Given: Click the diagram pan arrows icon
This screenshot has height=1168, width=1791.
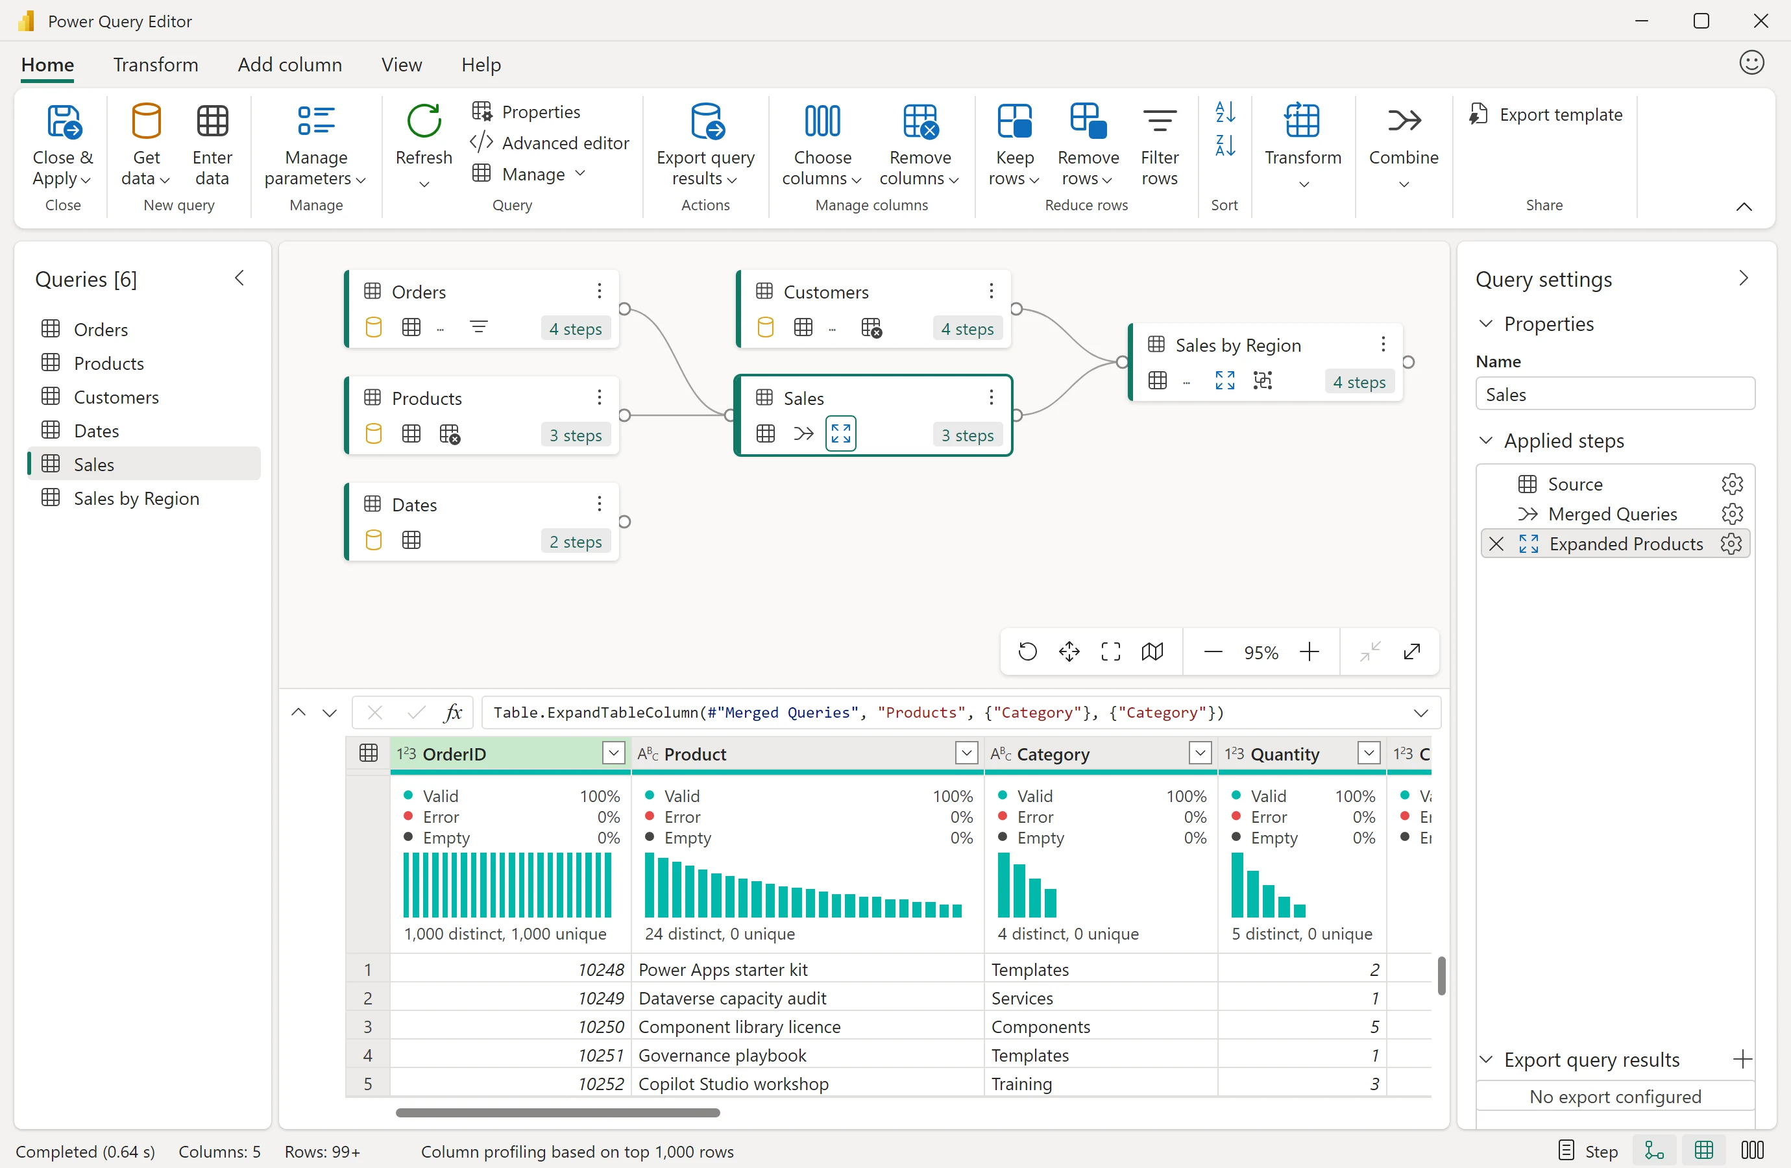Looking at the screenshot, I should [1069, 651].
